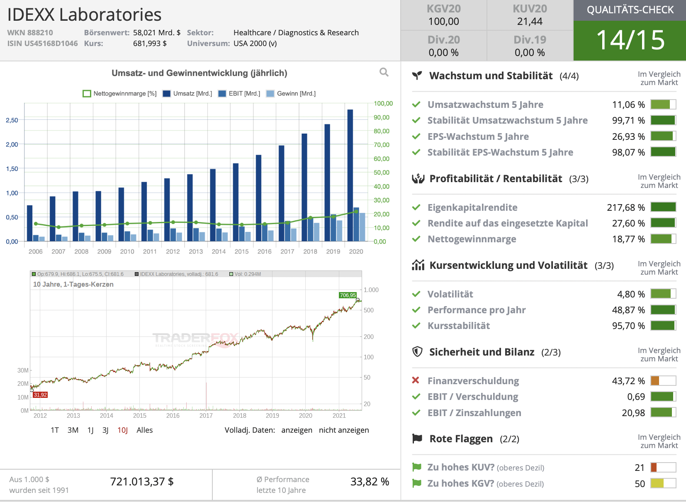Viewport: 686px width, 502px height.
Task: Click the Umsatzwachstum 5 Jahre comparison bar
Action: pos(663,105)
